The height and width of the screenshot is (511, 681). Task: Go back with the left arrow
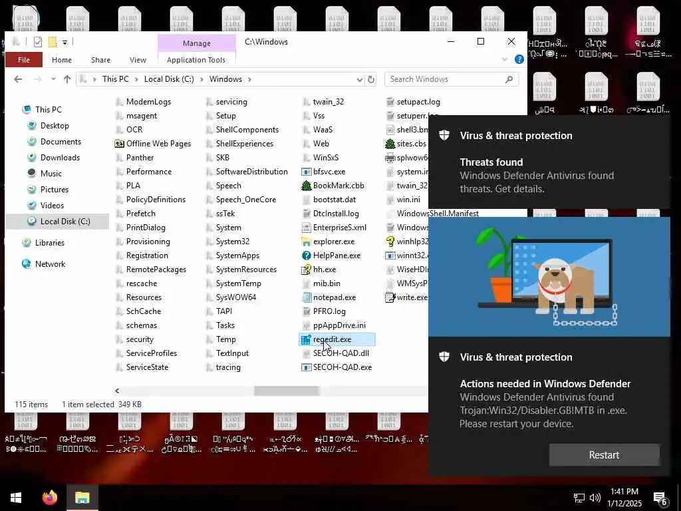click(18, 79)
